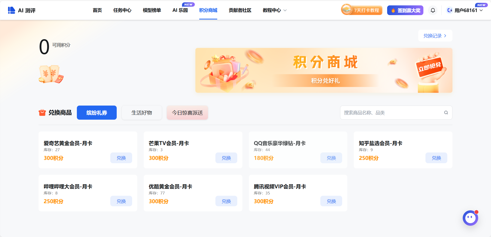
Task: Click the 7天打卡教程 button
Action: [362, 10]
